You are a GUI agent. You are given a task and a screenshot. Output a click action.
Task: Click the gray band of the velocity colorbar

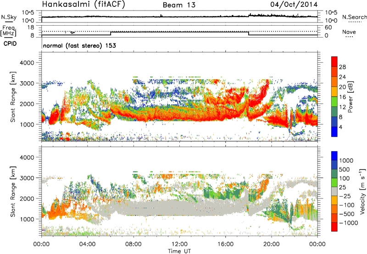coord(334,191)
